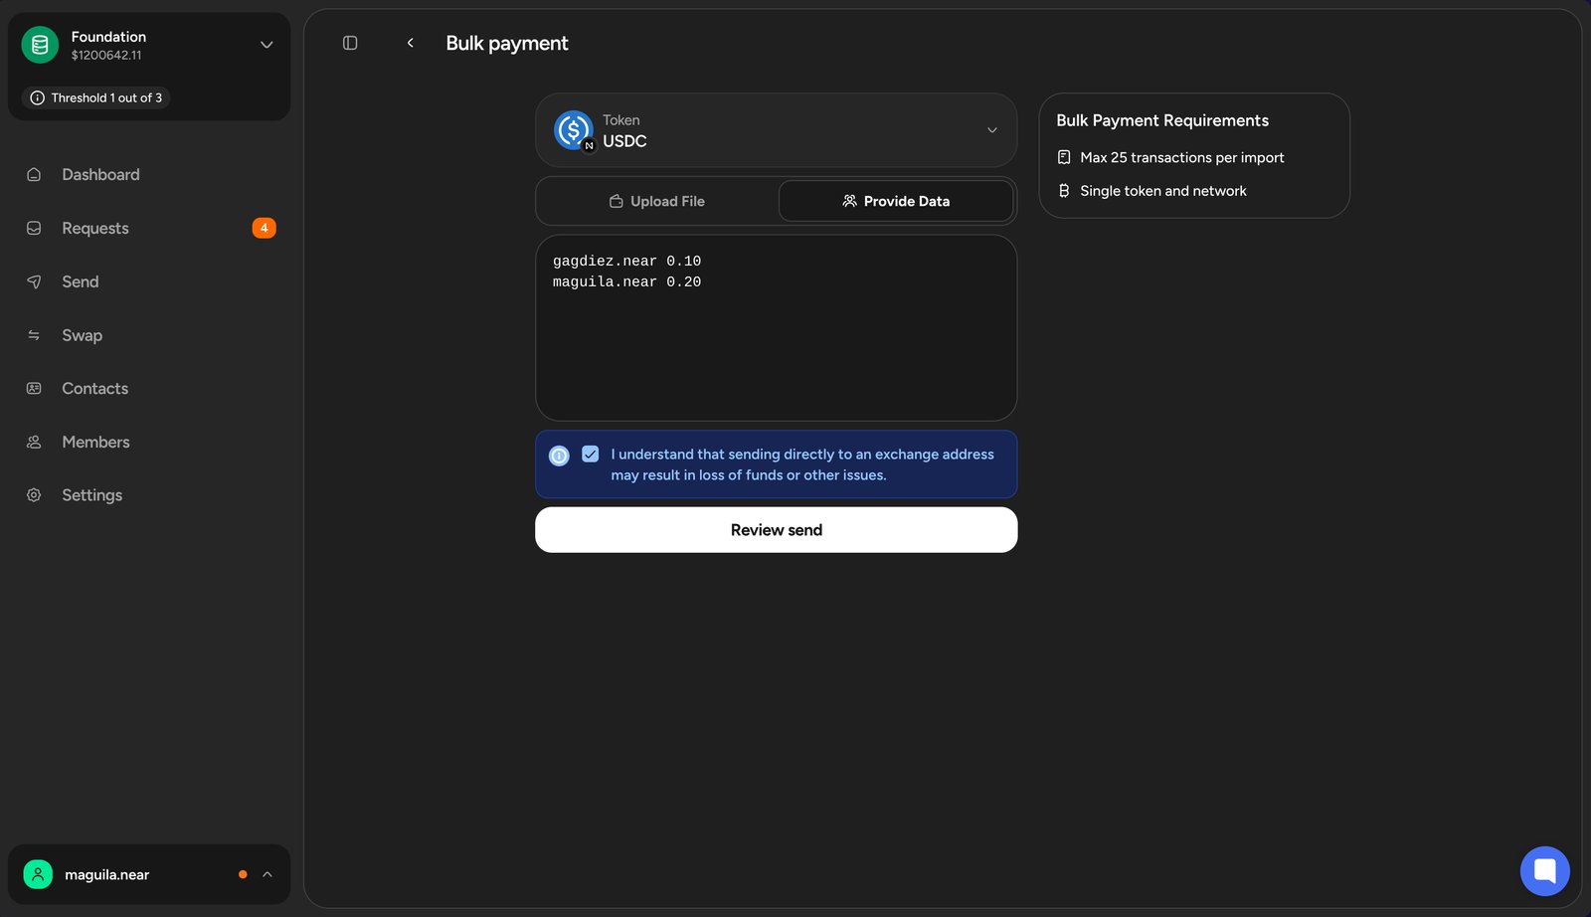Click the maguila.near 0.20 line
This screenshot has width=1591, height=917.
click(626, 282)
